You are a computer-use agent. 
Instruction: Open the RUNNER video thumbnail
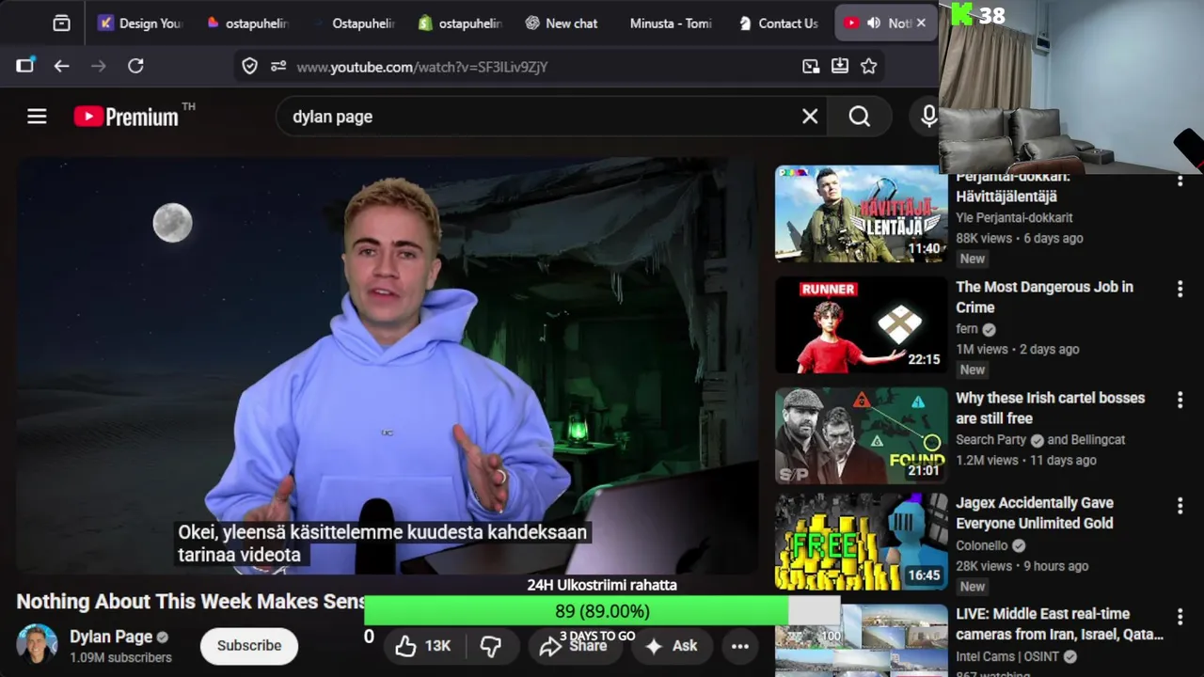[x=861, y=324]
